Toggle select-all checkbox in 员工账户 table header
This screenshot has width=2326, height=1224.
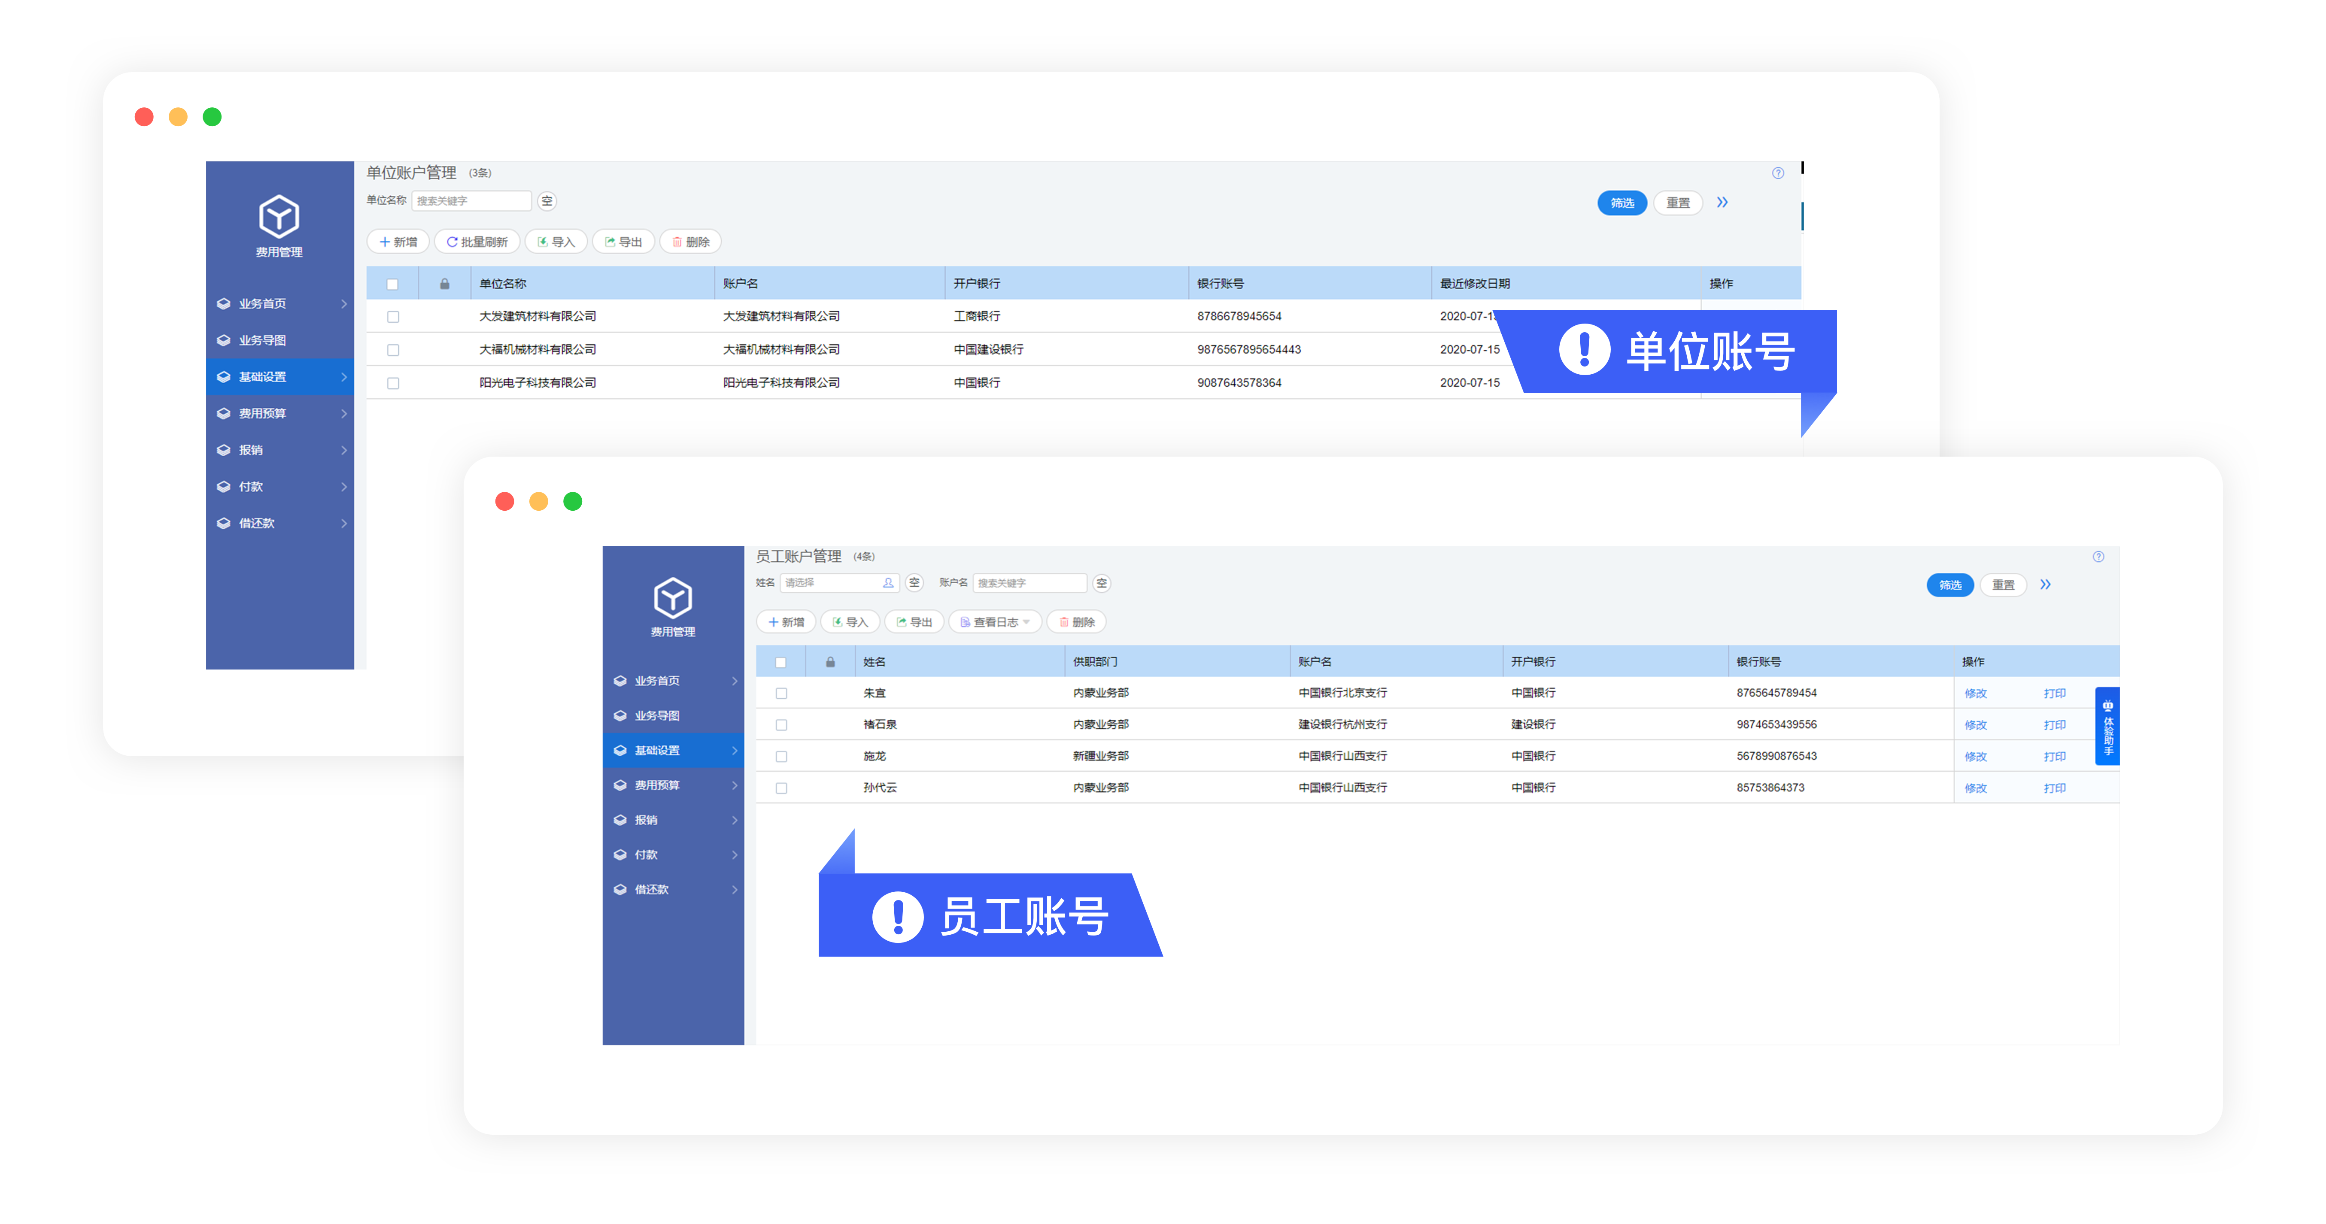coord(780,663)
